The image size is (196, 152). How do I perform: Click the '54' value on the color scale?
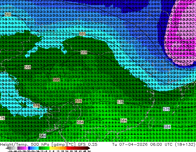89,151
